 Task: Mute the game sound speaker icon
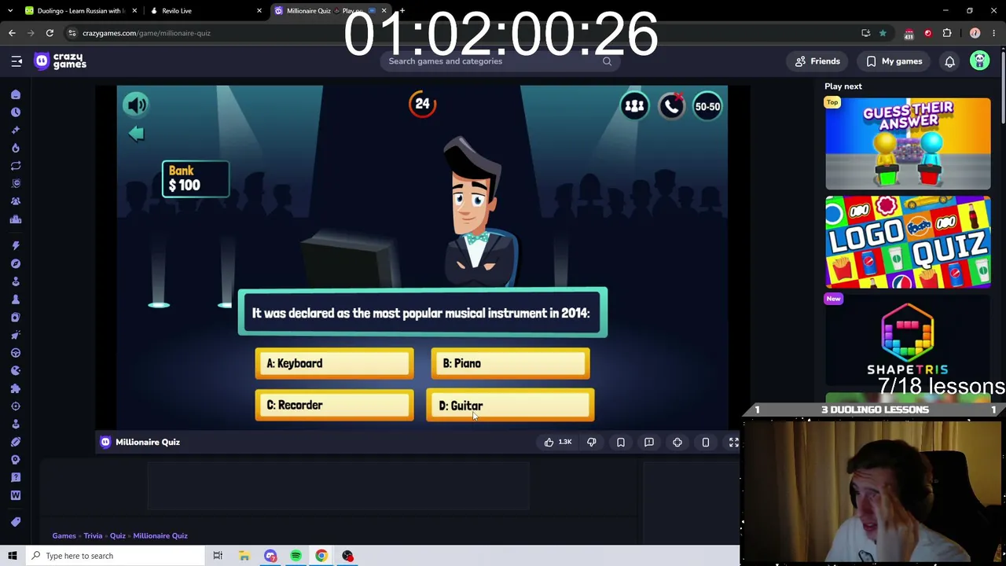coord(137,105)
